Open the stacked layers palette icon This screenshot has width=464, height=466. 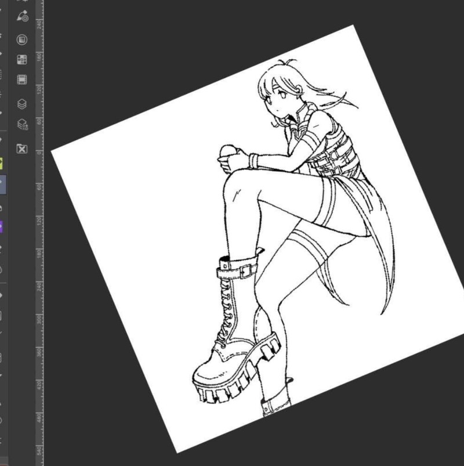pyautogui.click(x=22, y=104)
